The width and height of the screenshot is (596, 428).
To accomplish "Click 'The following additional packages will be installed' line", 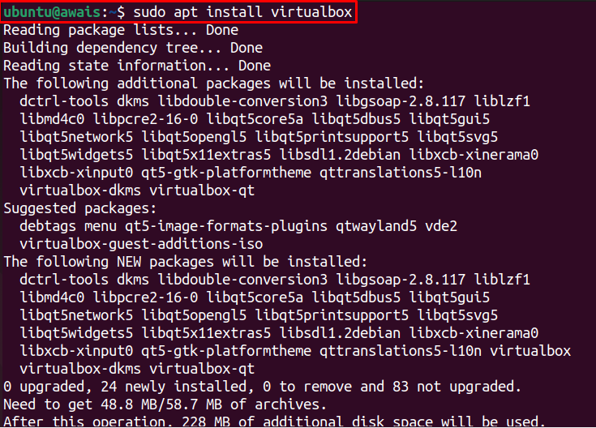I will click(213, 83).
